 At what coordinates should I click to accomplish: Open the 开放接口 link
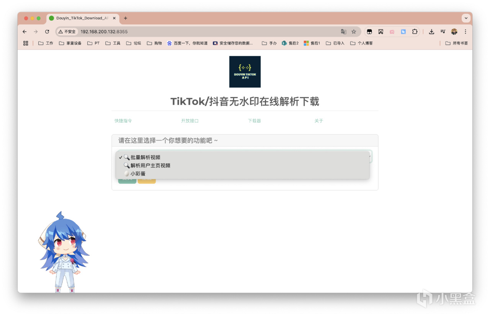coord(190,121)
